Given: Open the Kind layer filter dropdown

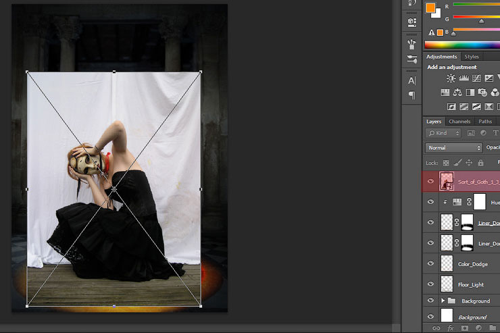Looking at the screenshot, I should click(443, 133).
